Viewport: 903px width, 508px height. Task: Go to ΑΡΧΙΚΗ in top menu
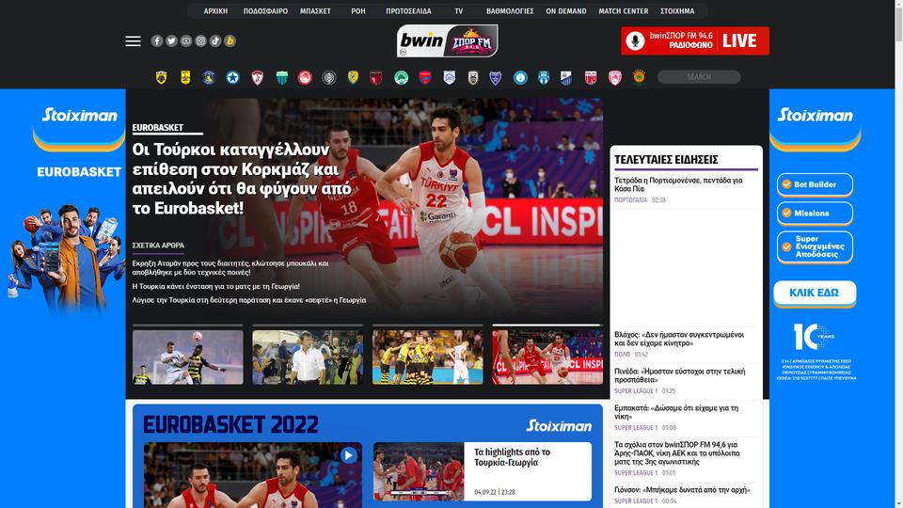[215, 11]
